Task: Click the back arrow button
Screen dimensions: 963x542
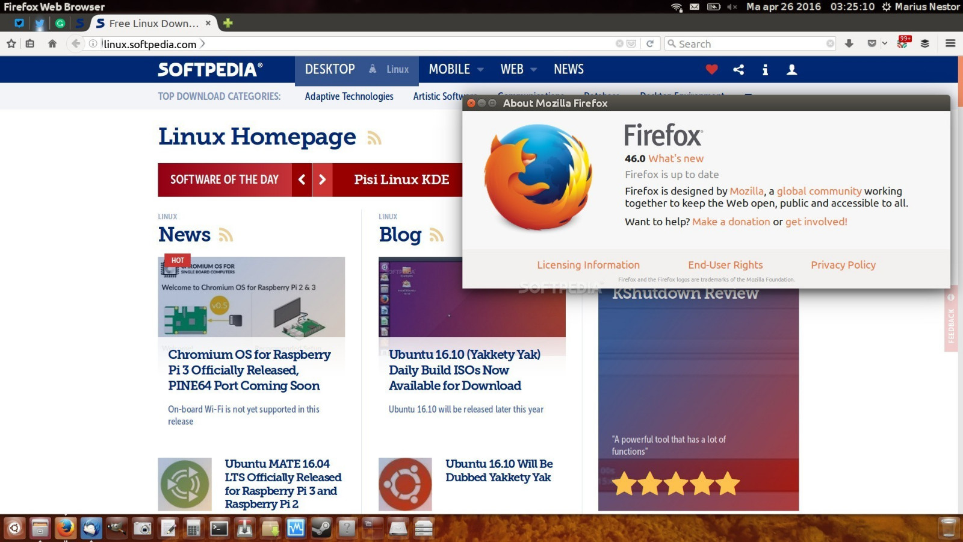Action: [75, 43]
